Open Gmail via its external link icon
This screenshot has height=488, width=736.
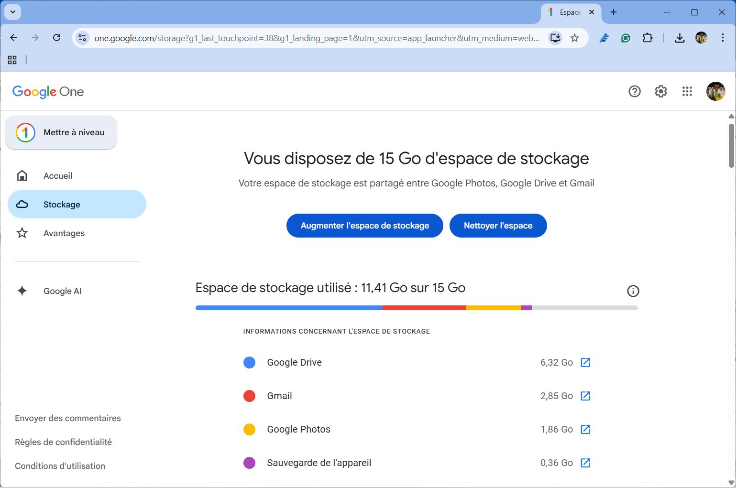point(585,396)
